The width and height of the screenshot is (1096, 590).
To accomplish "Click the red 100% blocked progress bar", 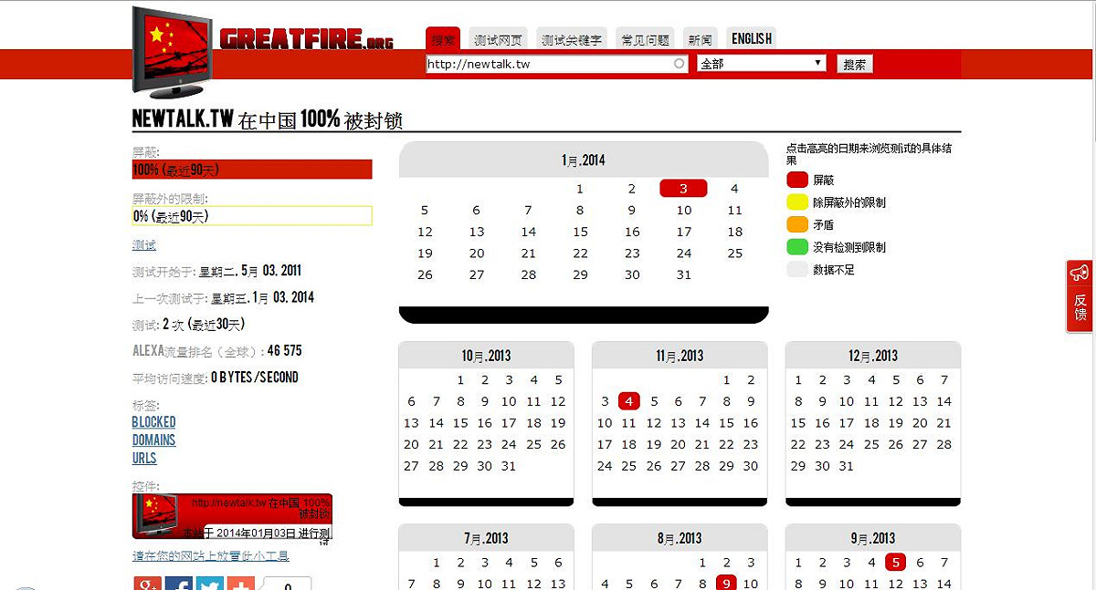I will 252,170.
